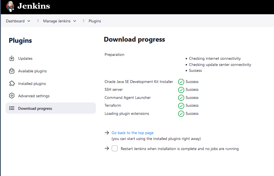Click the Installed plugins puzzle piece icon
This screenshot has height=176, width=274.
pos(12,84)
